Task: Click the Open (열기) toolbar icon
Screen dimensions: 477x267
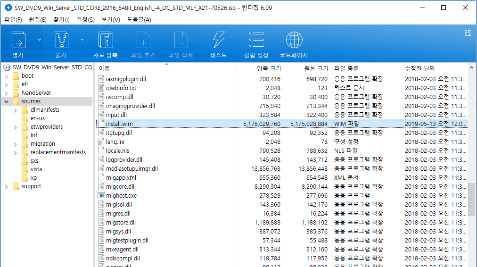Action: pyautogui.click(x=18, y=40)
